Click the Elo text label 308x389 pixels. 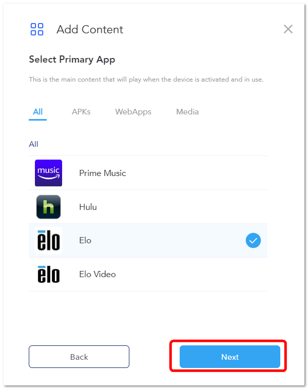tap(85, 240)
